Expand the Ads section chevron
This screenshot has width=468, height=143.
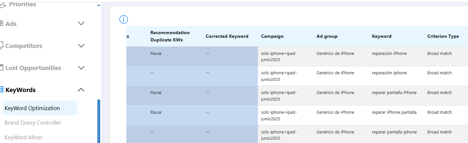tap(81, 23)
